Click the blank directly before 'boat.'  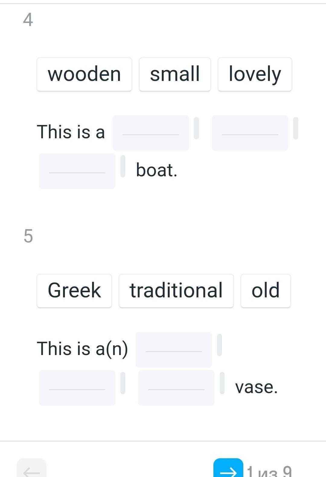pyautogui.click(x=77, y=171)
